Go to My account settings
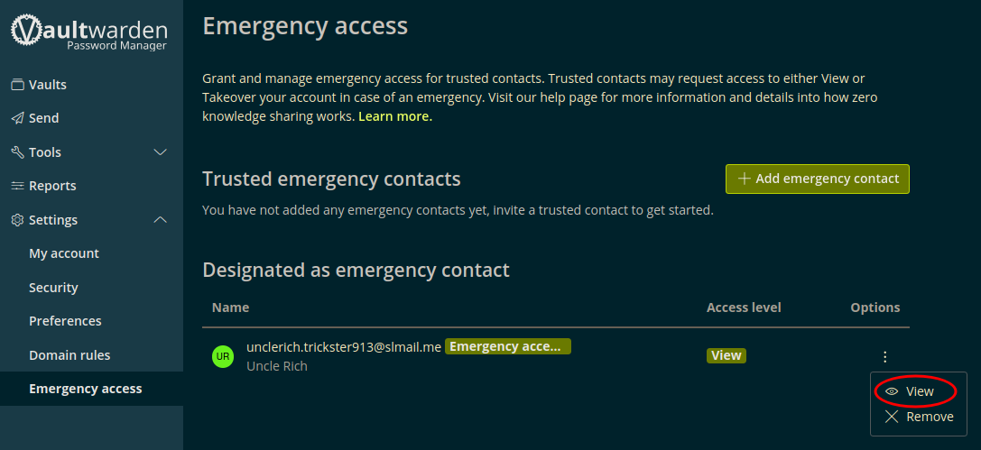This screenshot has width=981, height=450. (x=64, y=253)
